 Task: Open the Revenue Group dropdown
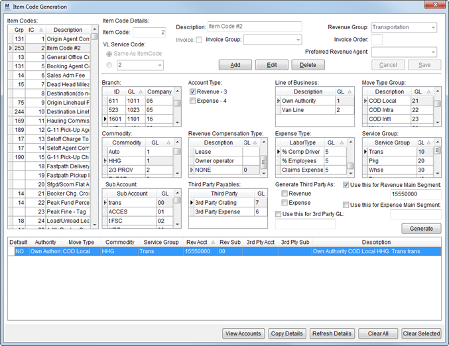click(432, 28)
